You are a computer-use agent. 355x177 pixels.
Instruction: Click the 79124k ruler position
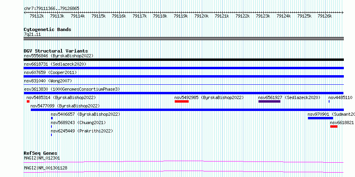[x=284, y=16]
